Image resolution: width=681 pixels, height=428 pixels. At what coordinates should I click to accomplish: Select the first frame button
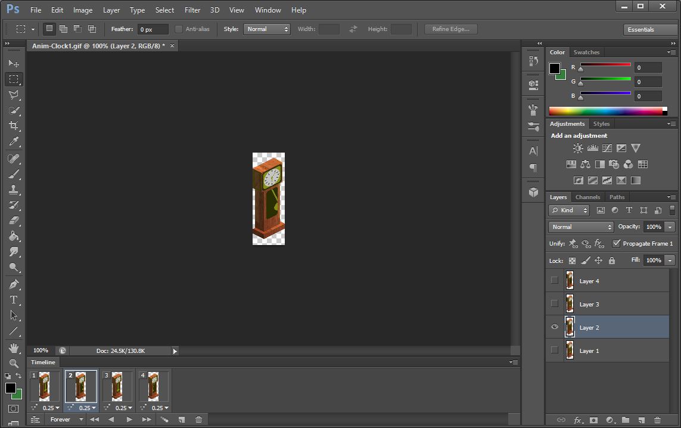coord(94,419)
